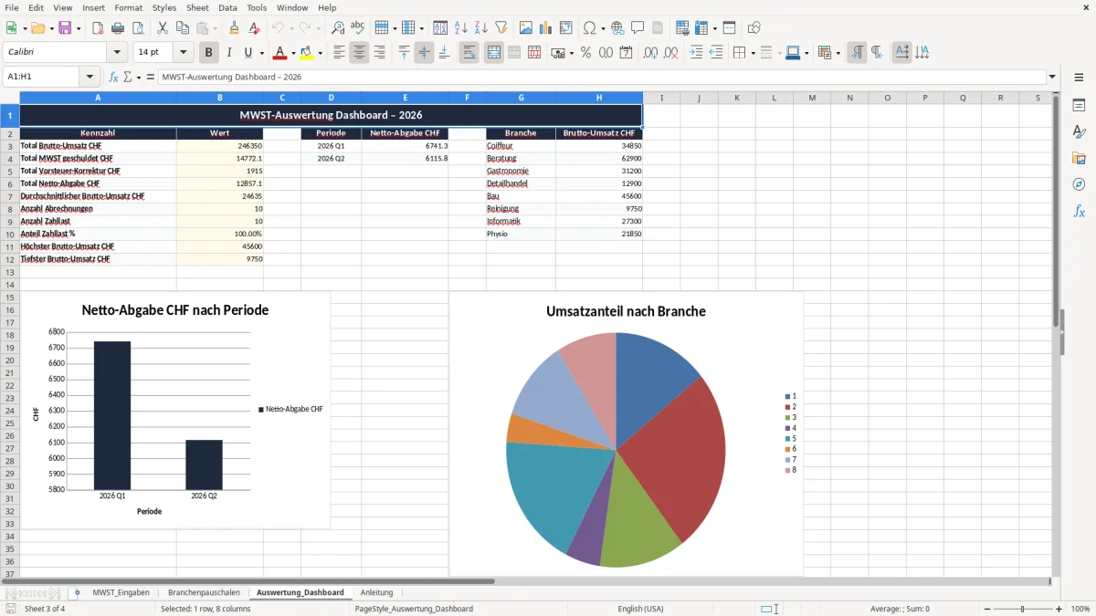Open the sidebar Properties panel icon
Viewport: 1096px width, 616px height.
click(1079, 106)
